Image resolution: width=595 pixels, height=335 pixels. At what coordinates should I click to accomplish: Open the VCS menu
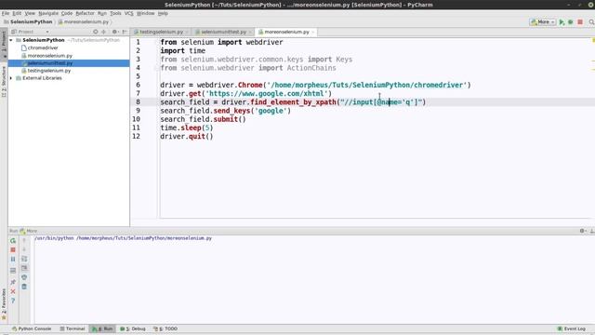129,13
